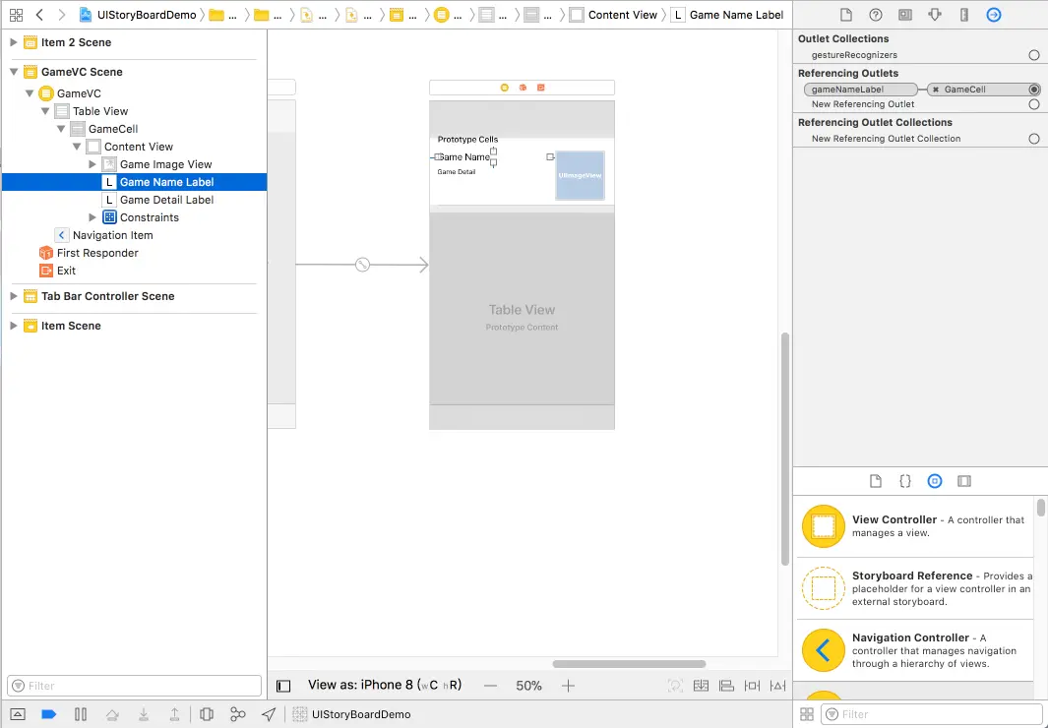Click the Embed In Stack icon
Image resolution: width=1048 pixels, height=728 pixels.
click(701, 686)
